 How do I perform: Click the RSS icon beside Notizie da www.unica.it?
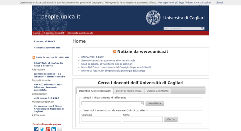(x=115, y=51)
